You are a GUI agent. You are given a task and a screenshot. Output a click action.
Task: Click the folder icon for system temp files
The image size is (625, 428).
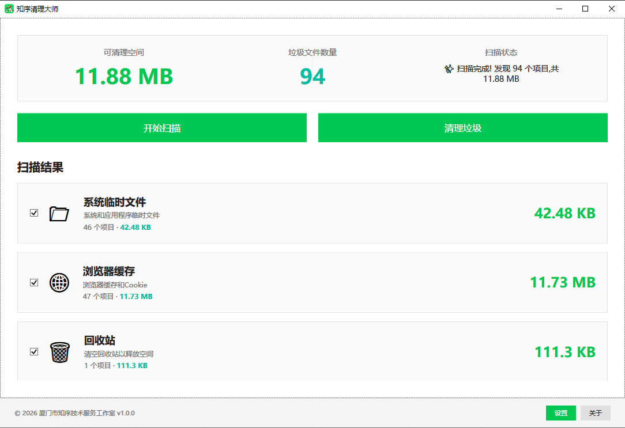coord(59,214)
